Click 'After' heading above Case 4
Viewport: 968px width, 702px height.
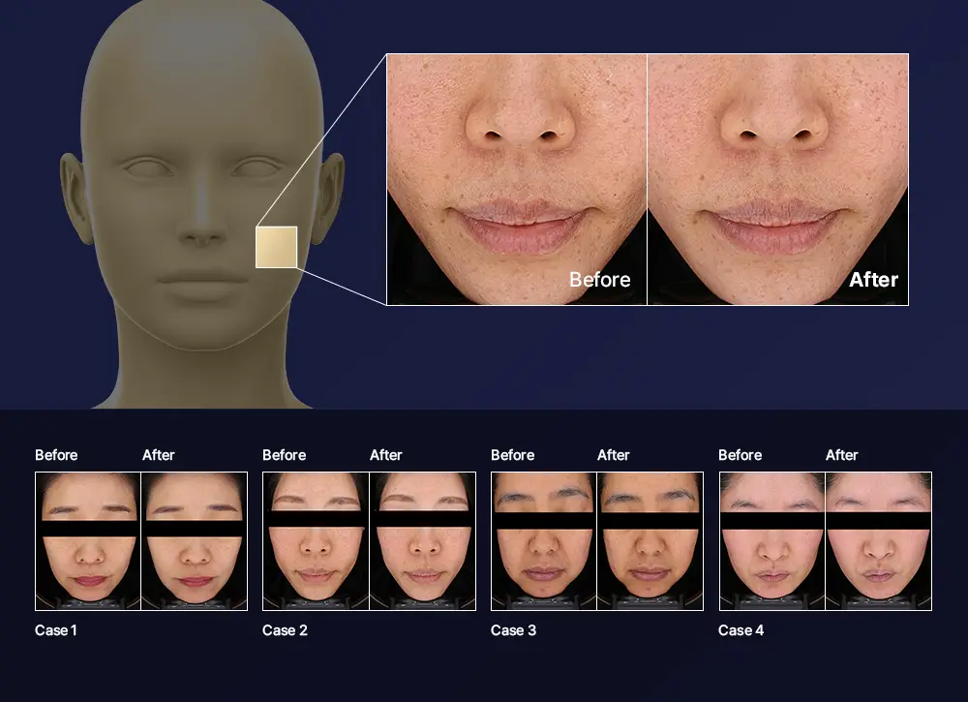point(842,455)
